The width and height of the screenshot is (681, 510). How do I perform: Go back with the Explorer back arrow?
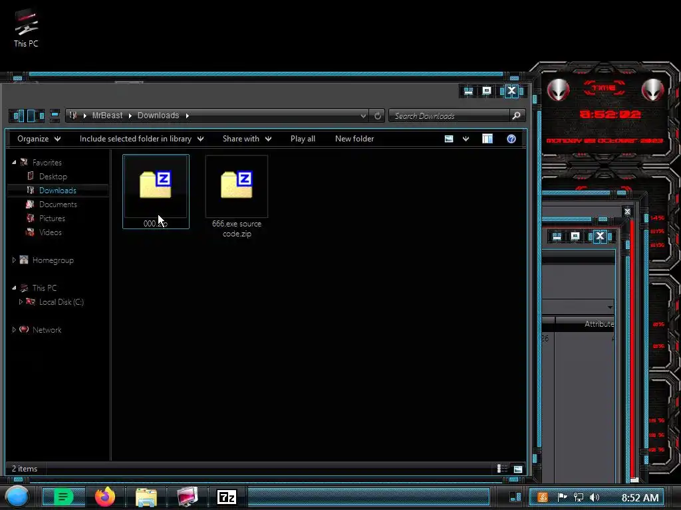(17, 116)
